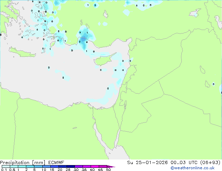Click legend value label '25'
The image size is (222, 171).
(x=68, y=170)
